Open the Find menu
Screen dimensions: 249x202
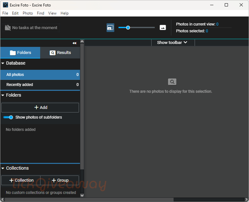tap(40, 13)
